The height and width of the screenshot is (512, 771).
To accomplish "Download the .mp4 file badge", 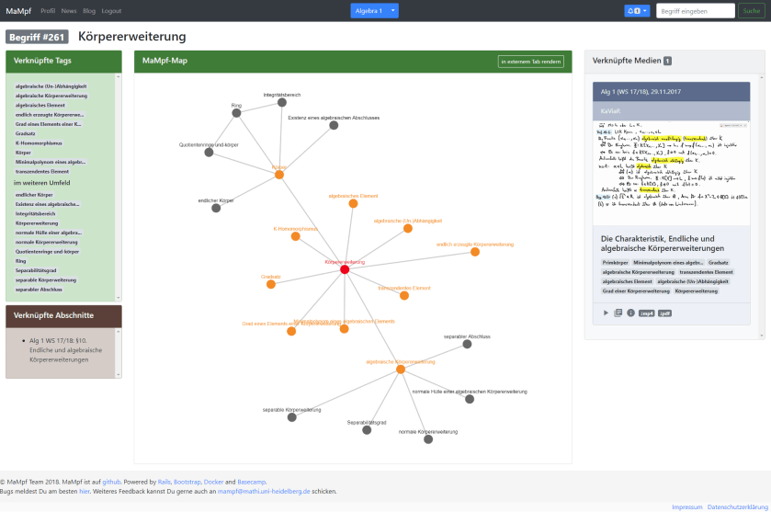I will tap(646, 313).
